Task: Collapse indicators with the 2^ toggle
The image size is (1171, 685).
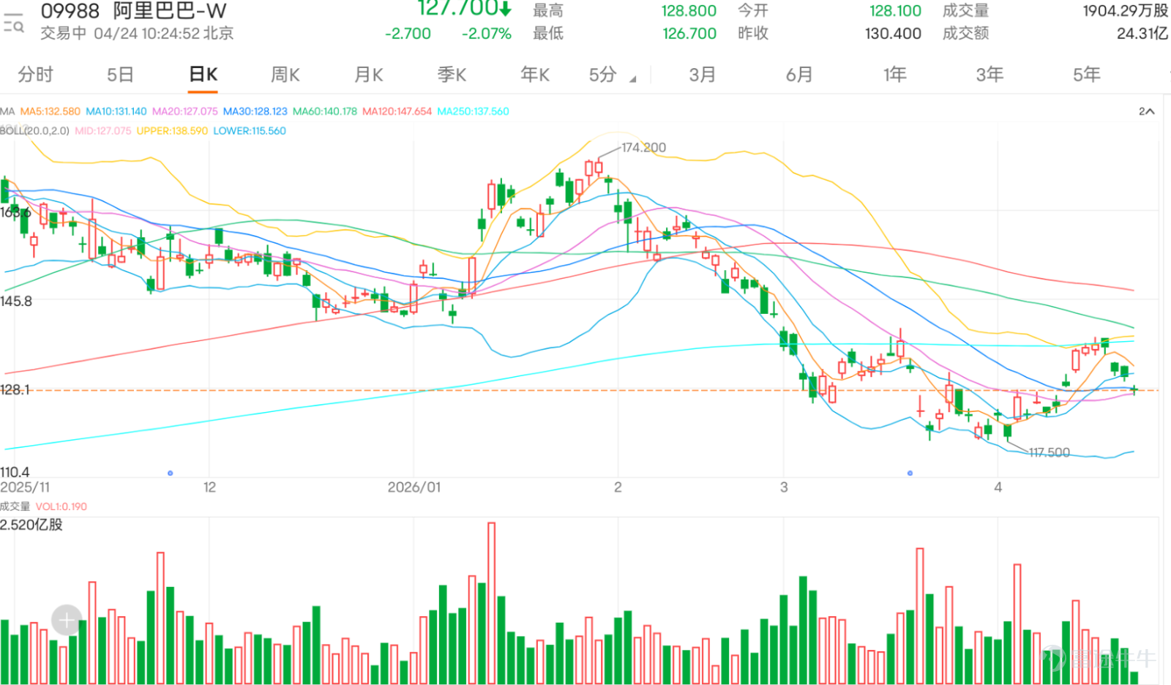Action: click(1146, 111)
